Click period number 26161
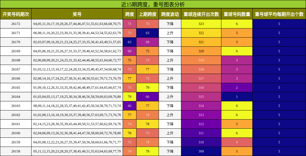306x156 pixels. (16, 124)
